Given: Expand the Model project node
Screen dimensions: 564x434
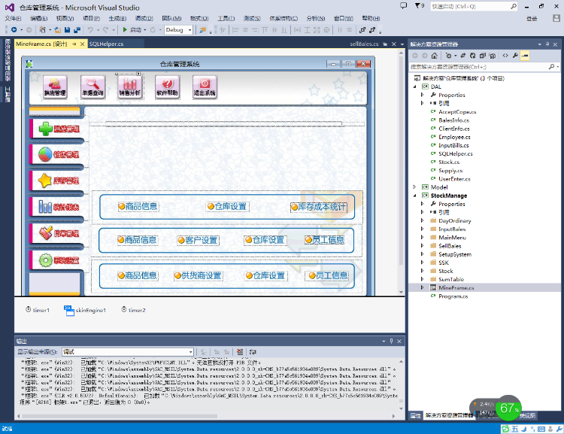Looking at the screenshot, I should pos(414,187).
